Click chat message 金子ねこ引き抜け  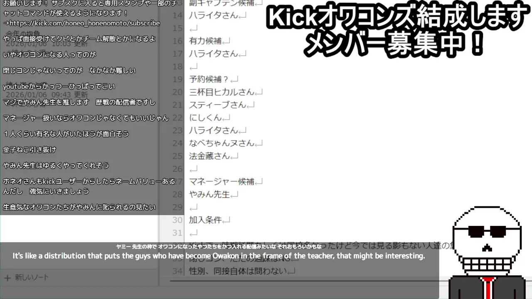click(x=30, y=149)
